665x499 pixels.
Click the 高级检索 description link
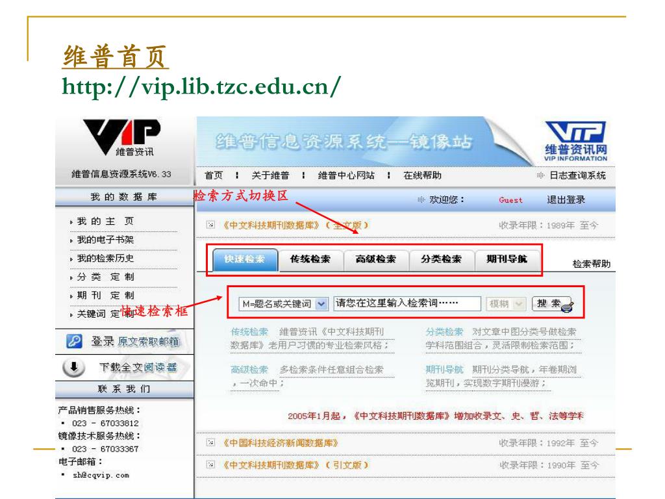point(249,370)
